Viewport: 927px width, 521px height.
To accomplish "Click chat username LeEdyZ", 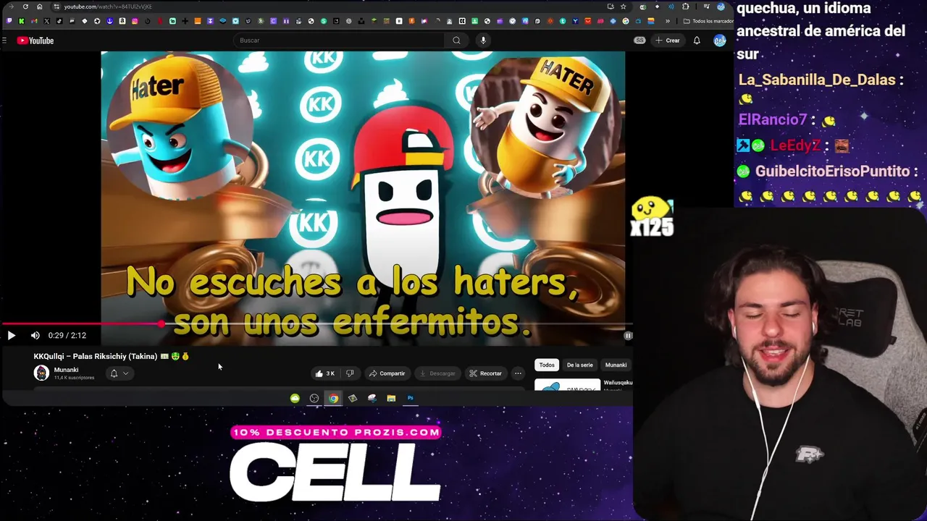I will pyautogui.click(x=795, y=145).
